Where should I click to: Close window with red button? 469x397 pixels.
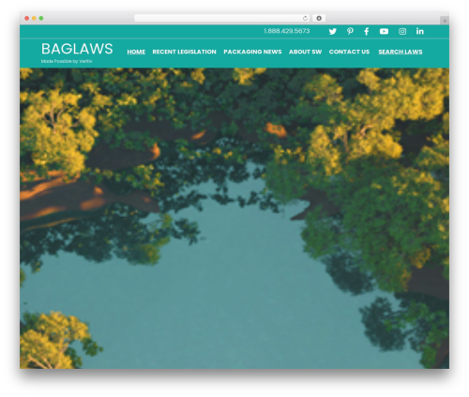click(x=27, y=18)
